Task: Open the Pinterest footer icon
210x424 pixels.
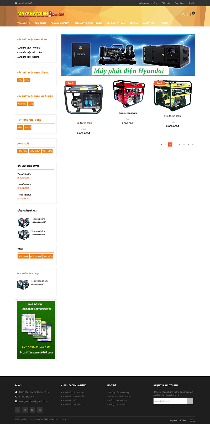Action: [x=40, y=410]
